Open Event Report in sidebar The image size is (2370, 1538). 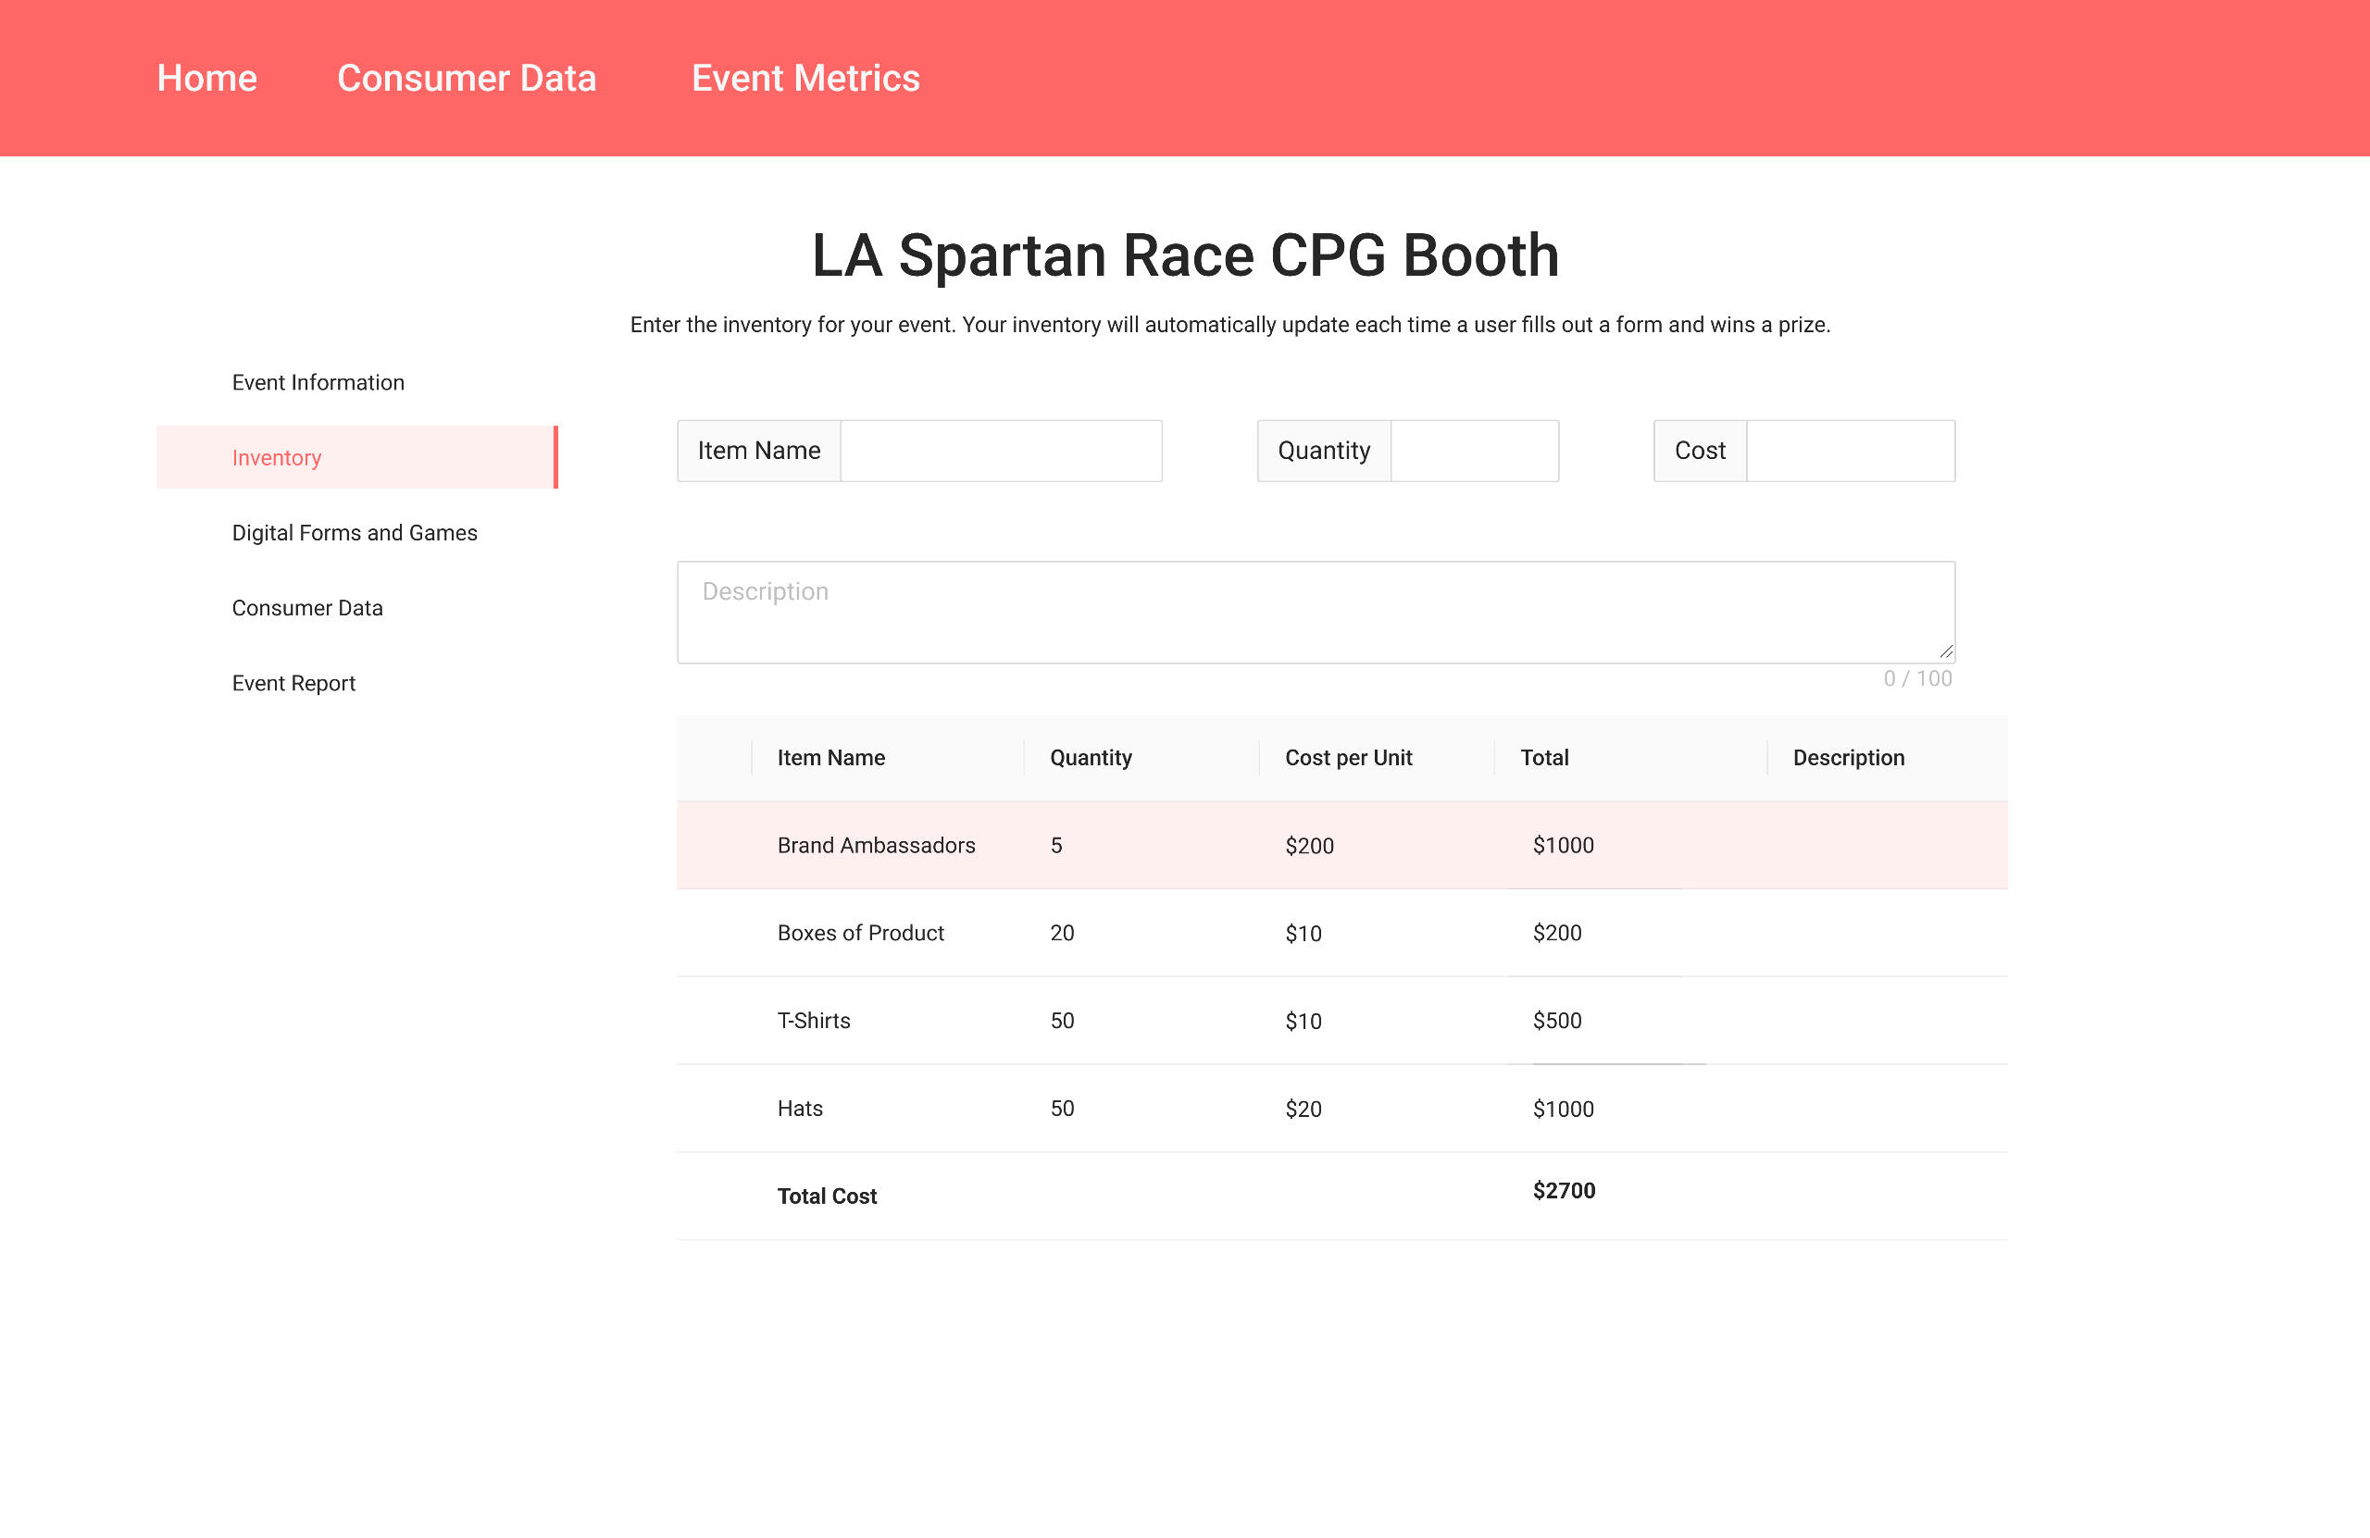click(x=293, y=683)
